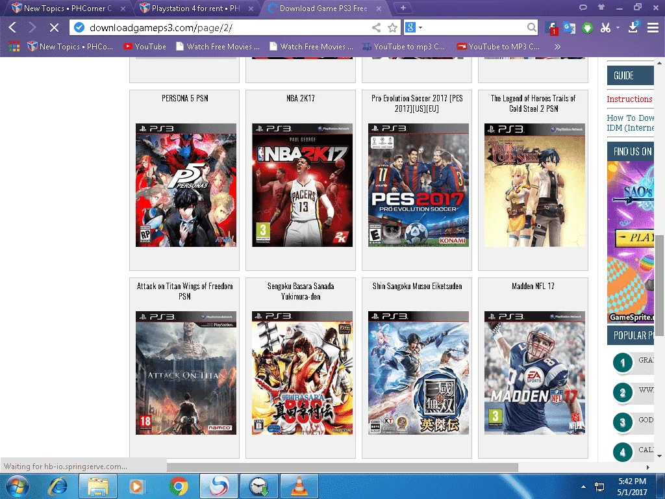Open the Persona 5 cover thumbnail
The width and height of the screenshot is (665, 499).
(x=186, y=185)
